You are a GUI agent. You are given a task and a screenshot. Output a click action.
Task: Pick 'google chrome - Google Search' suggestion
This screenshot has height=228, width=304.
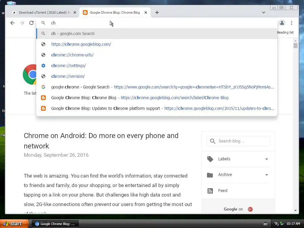coord(157,87)
